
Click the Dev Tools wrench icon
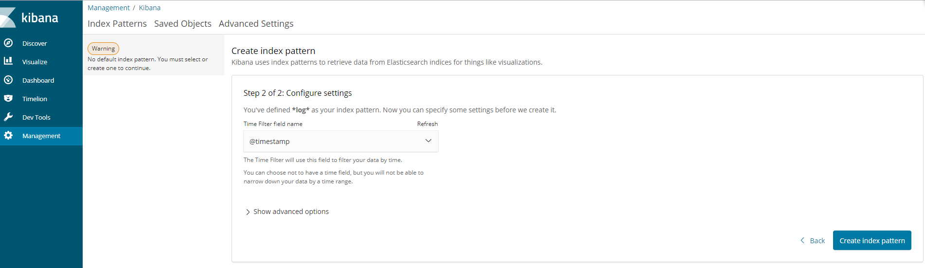[x=8, y=117]
